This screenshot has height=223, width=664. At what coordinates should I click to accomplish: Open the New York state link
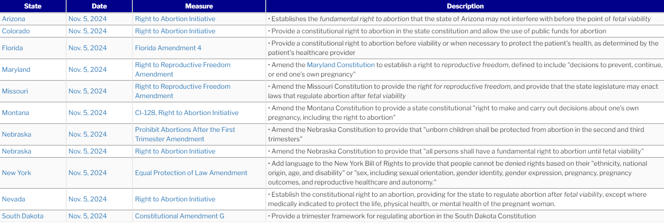click(16, 173)
